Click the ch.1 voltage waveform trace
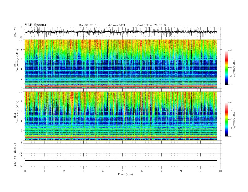Viewport: 248px width, 192px height. pos(121,32)
